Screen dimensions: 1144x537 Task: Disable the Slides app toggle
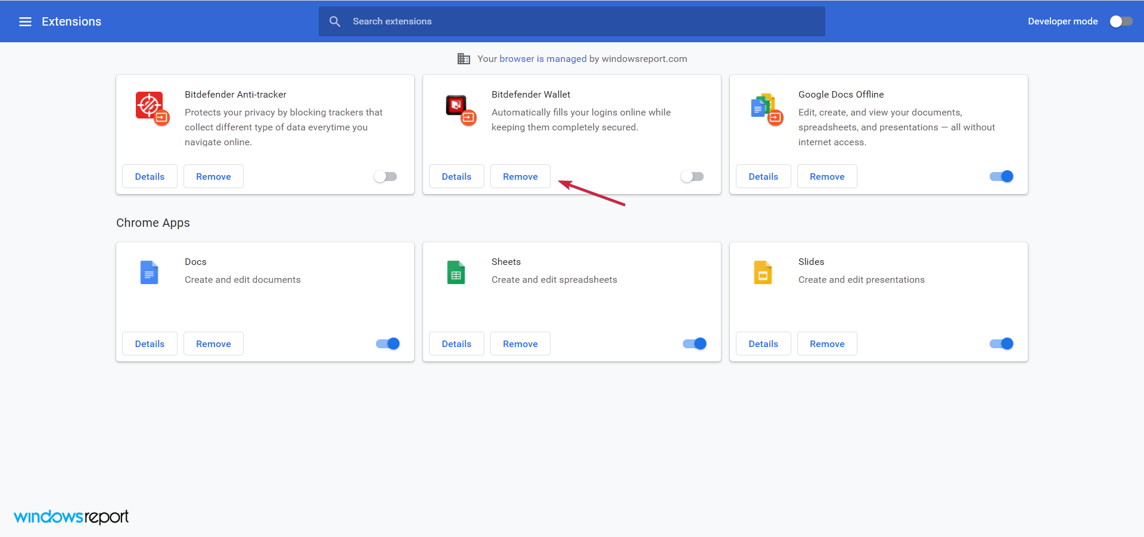pyautogui.click(x=1000, y=344)
